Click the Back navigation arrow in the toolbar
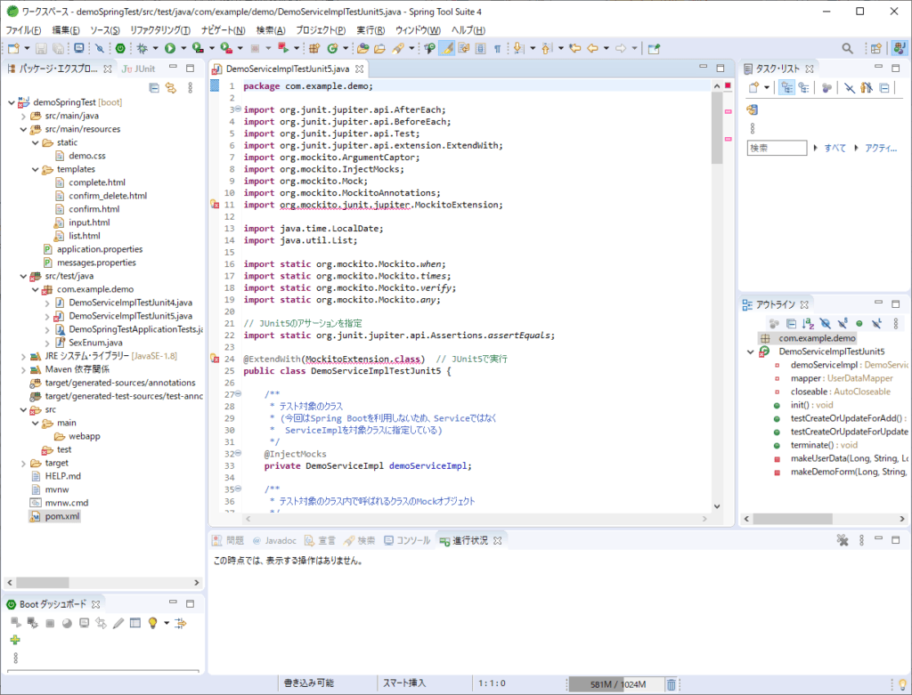This screenshot has width=912, height=695. coord(592,49)
